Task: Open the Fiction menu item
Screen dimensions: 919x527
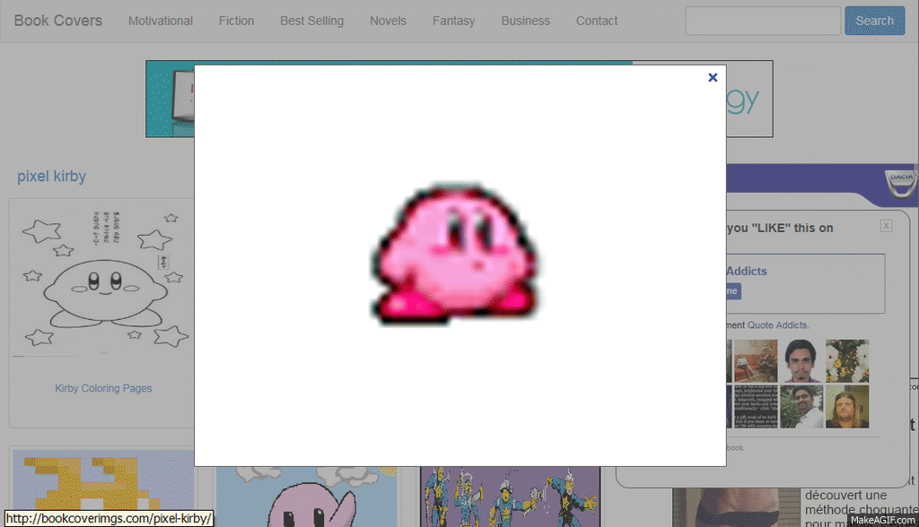Action: coord(236,21)
